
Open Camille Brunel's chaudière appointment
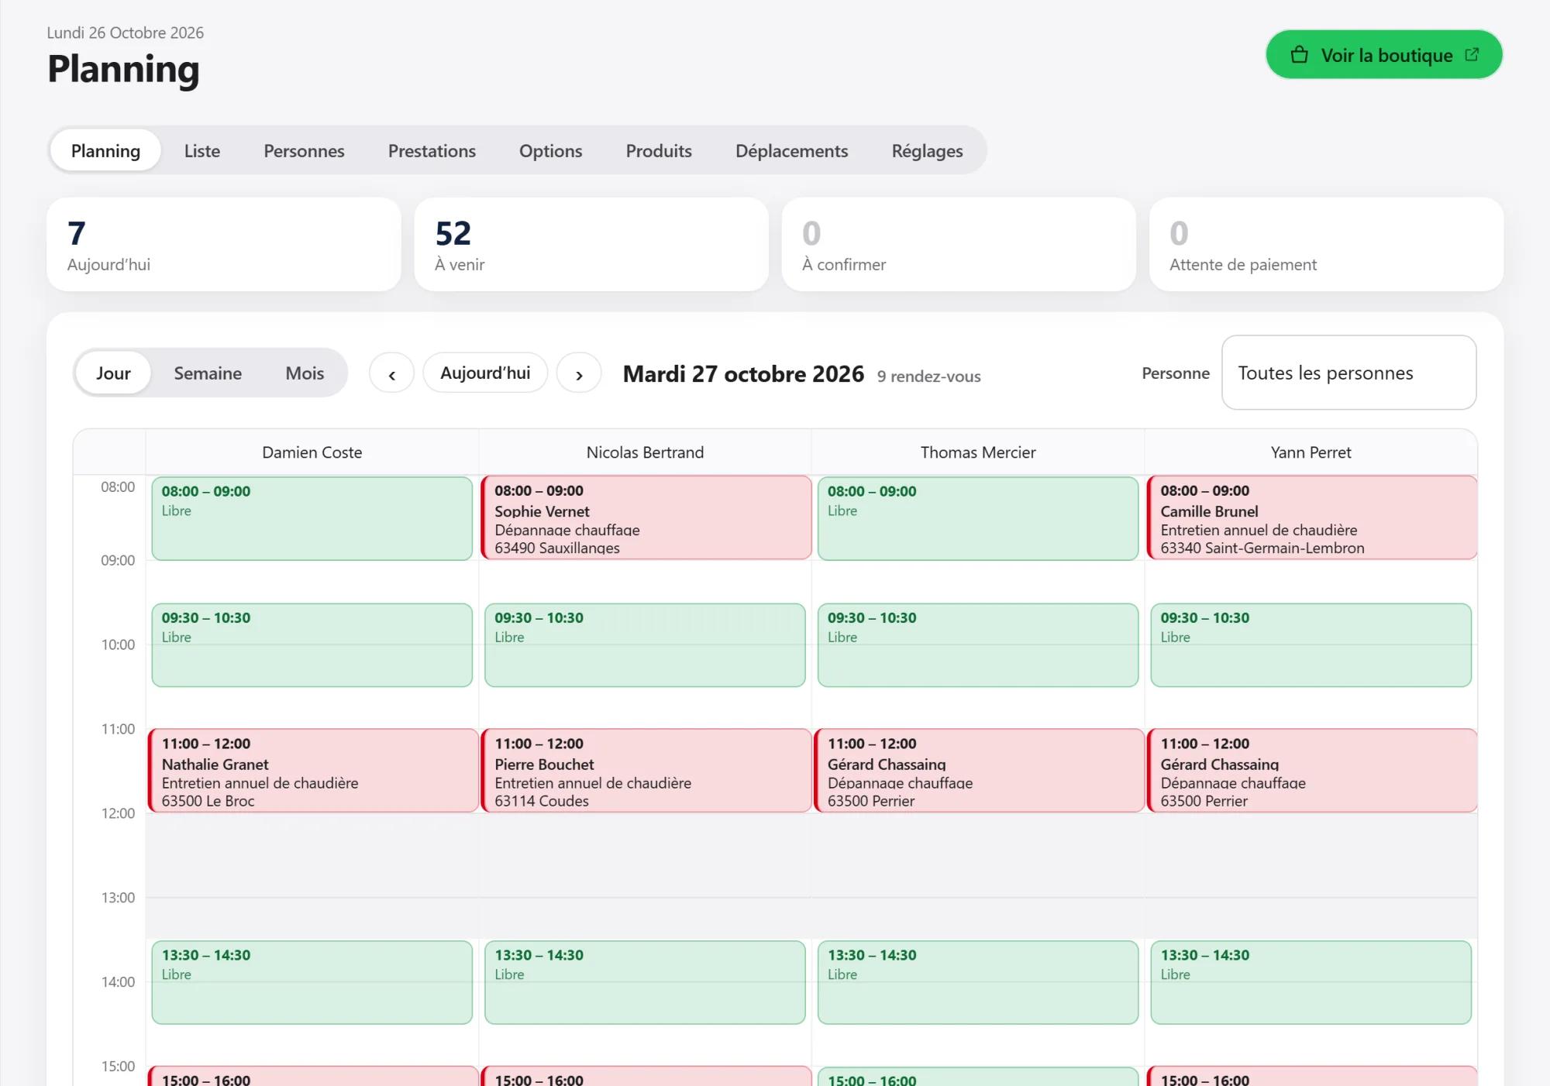pyautogui.click(x=1311, y=517)
